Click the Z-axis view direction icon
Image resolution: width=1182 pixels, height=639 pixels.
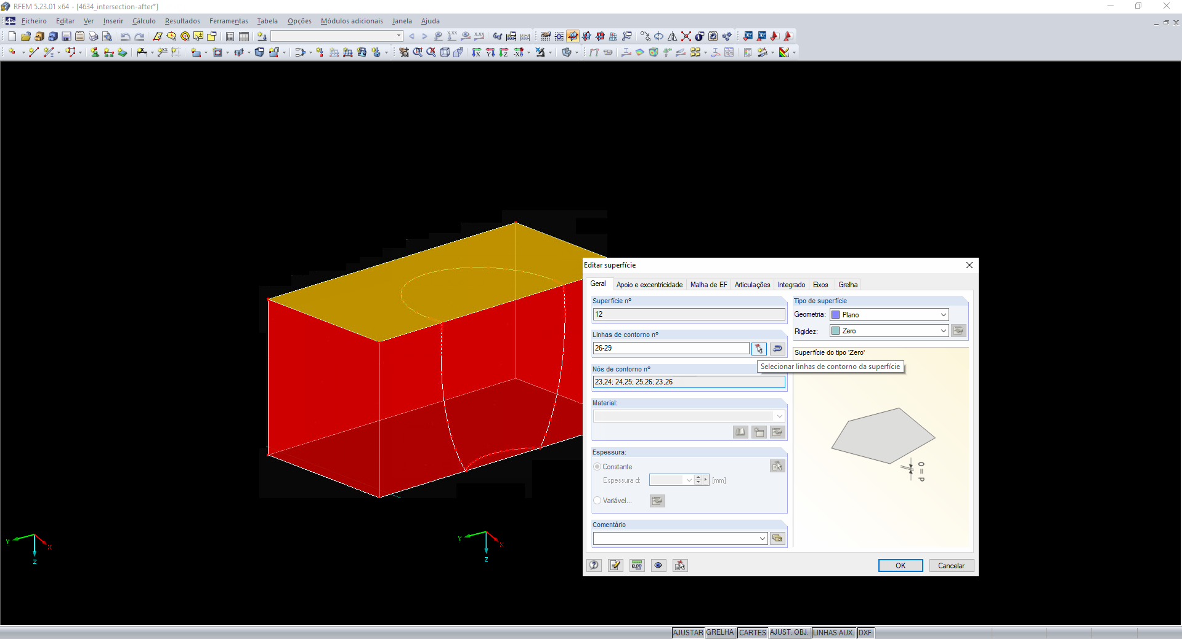coord(503,52)
